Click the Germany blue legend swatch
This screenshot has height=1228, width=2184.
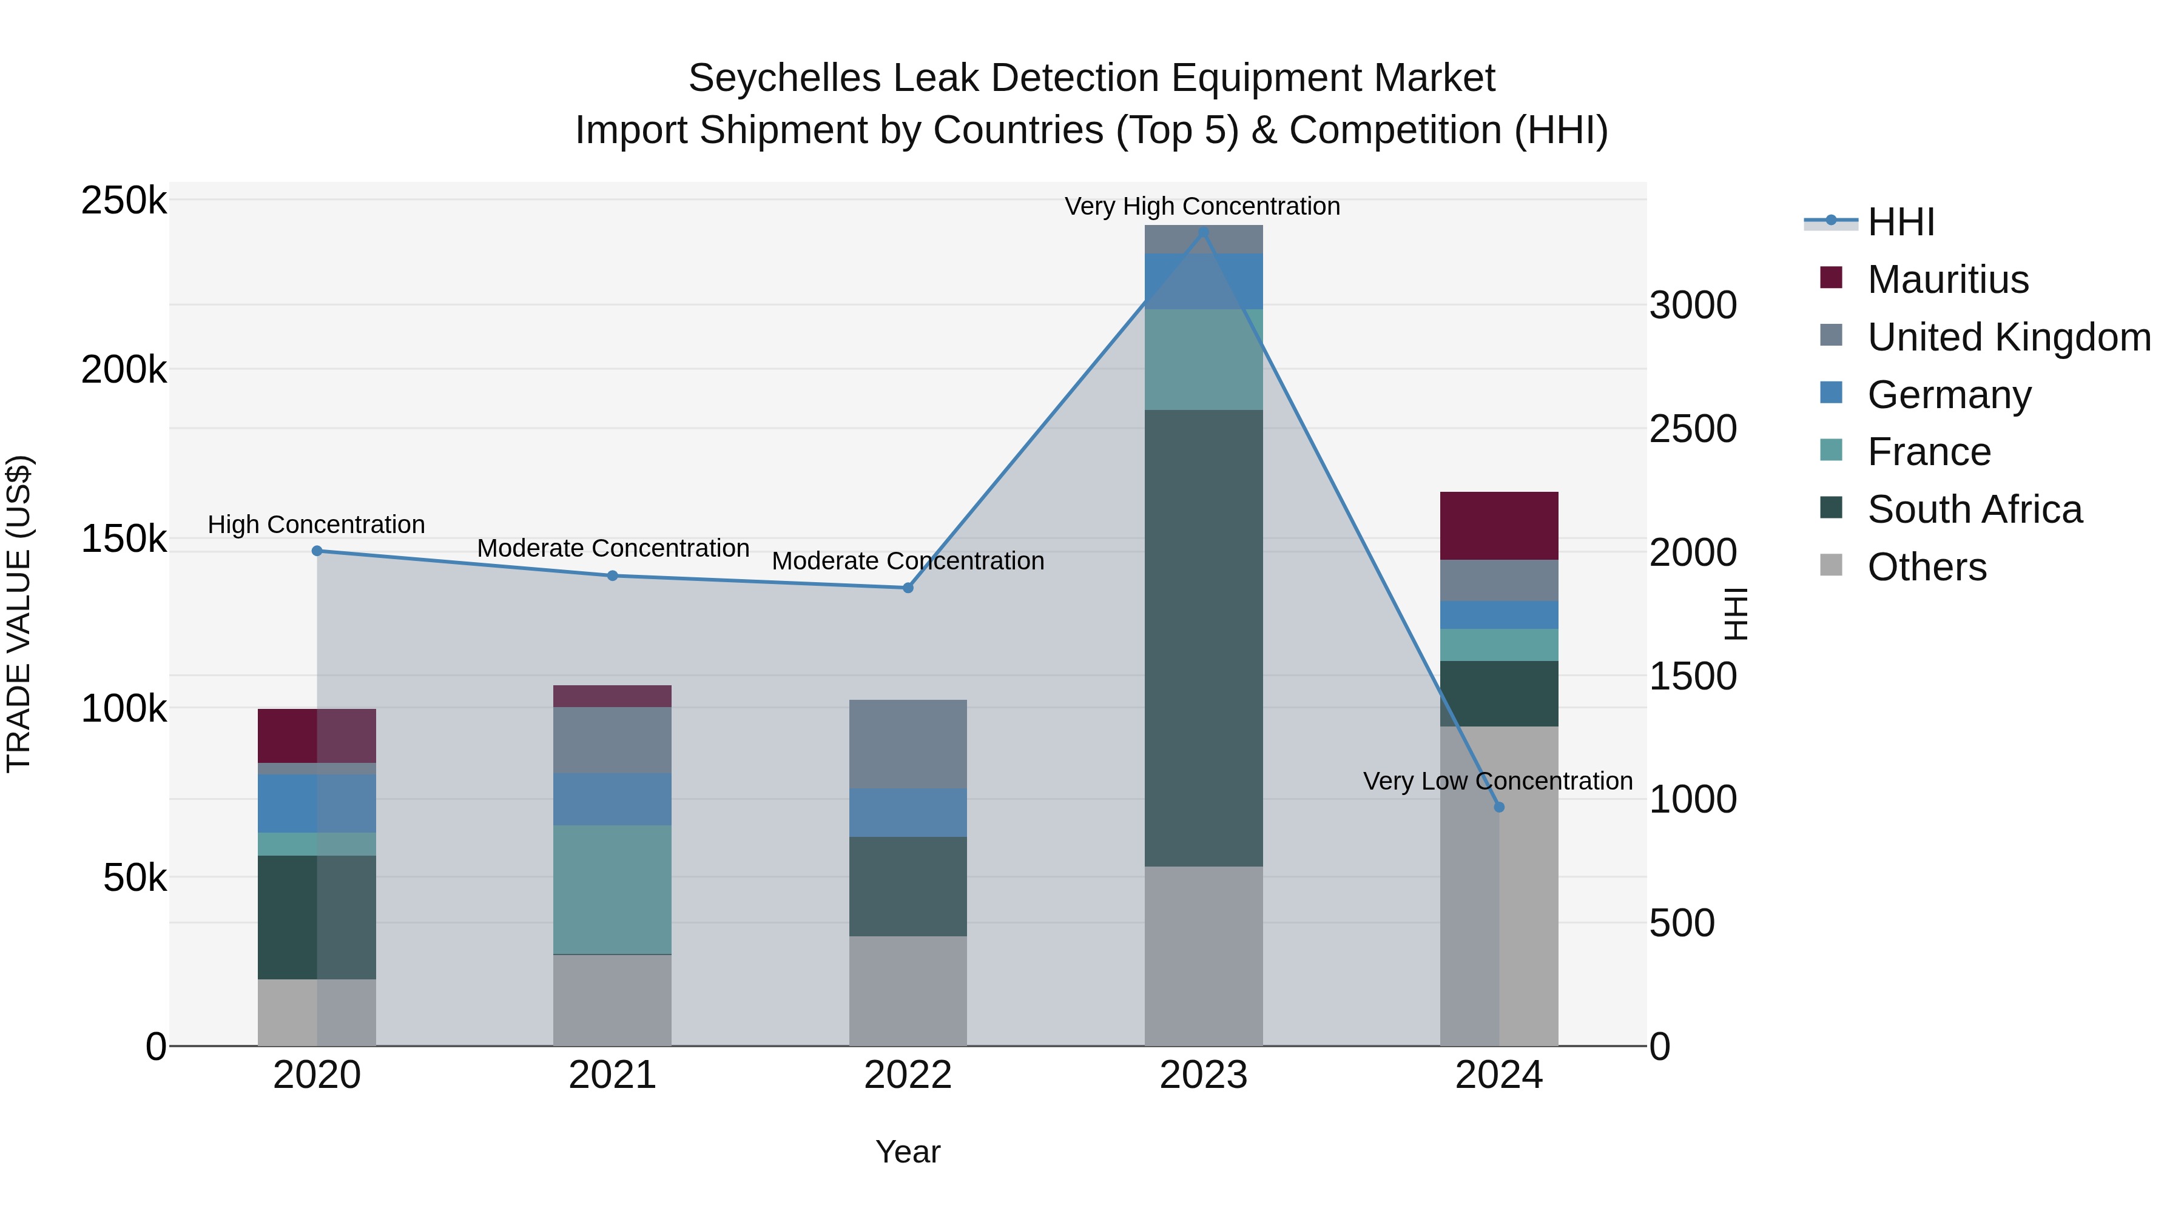(1832, 392)
